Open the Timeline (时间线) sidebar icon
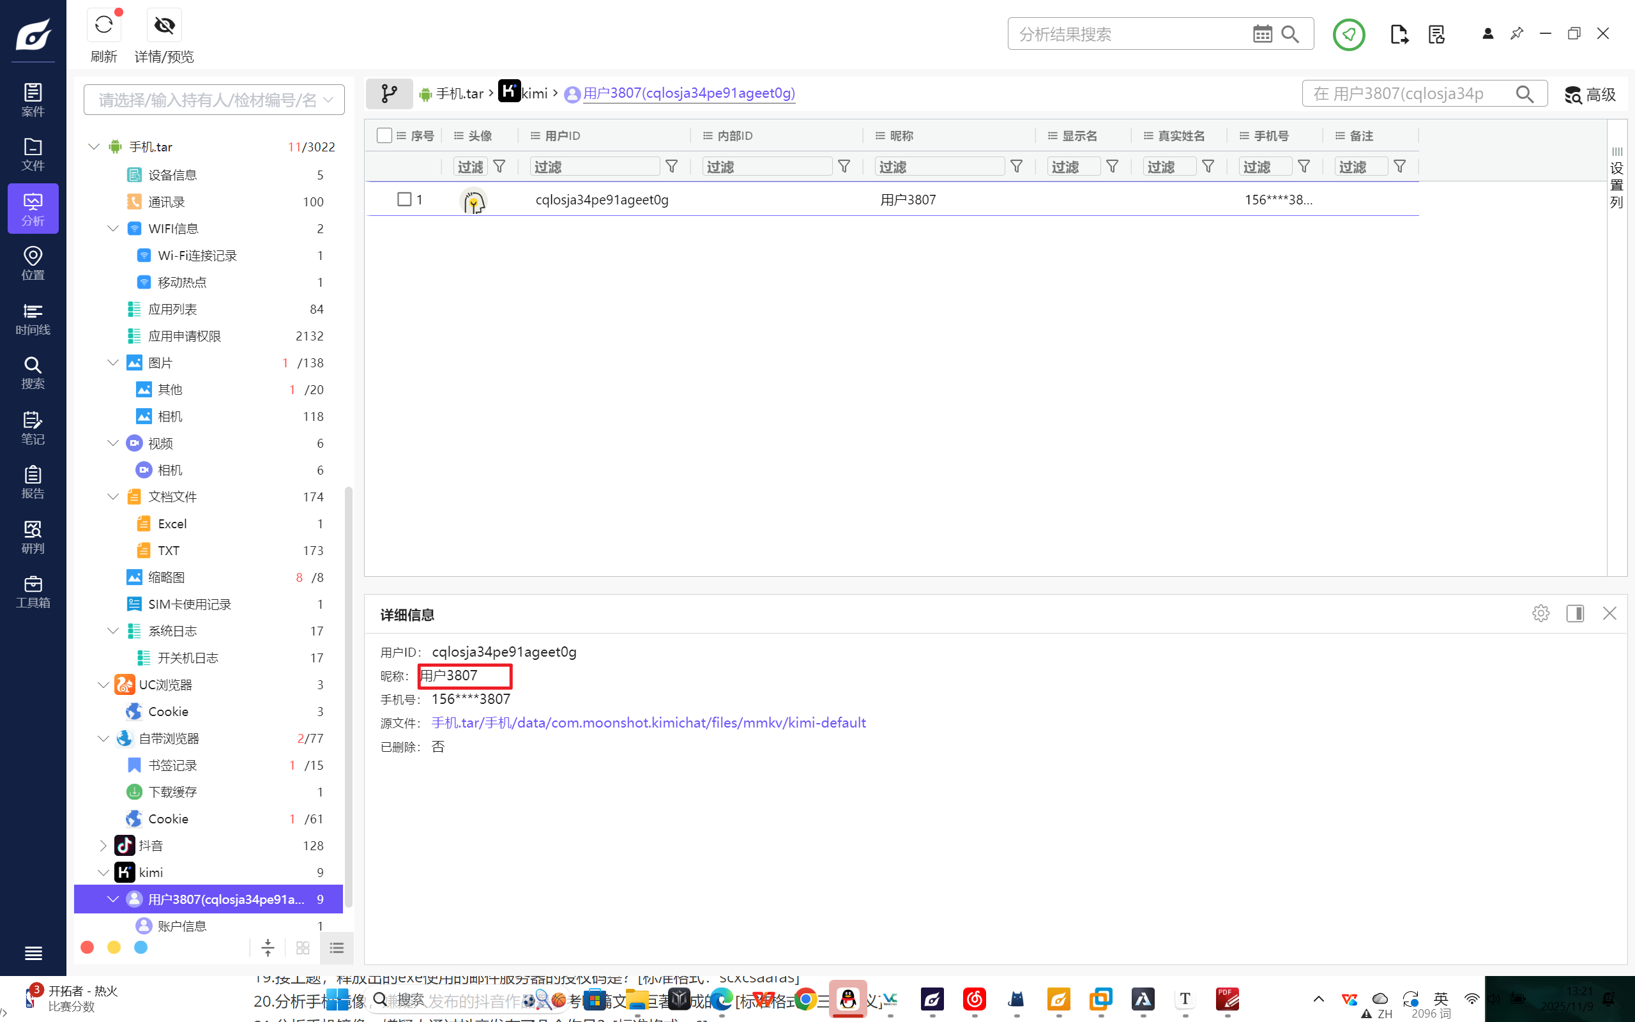 (33, 319)
